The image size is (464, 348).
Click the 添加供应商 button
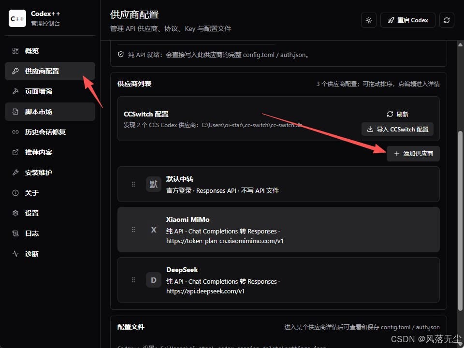413,154
